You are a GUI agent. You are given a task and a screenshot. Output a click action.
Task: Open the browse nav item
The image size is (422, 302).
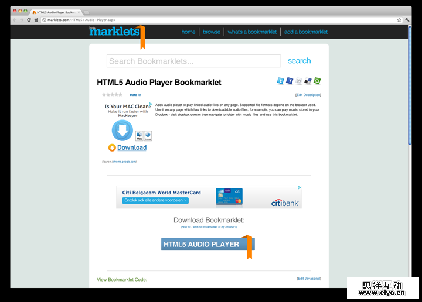tap(212, 32)
